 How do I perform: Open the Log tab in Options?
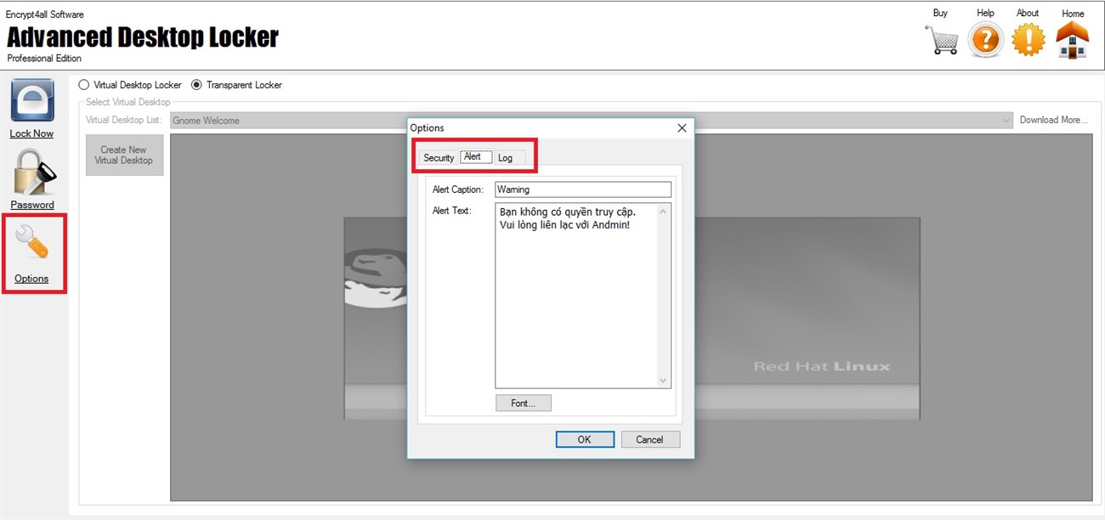click(x=507, y=157)
